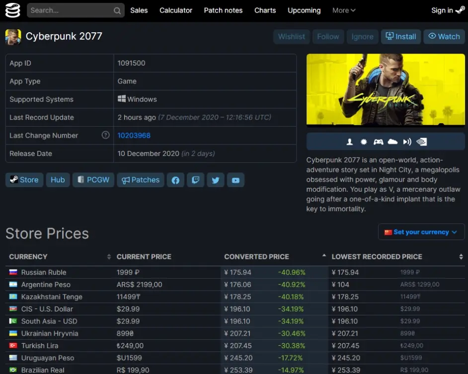Click the Uruguayan flag icon
468x374 pixels.
13,358
